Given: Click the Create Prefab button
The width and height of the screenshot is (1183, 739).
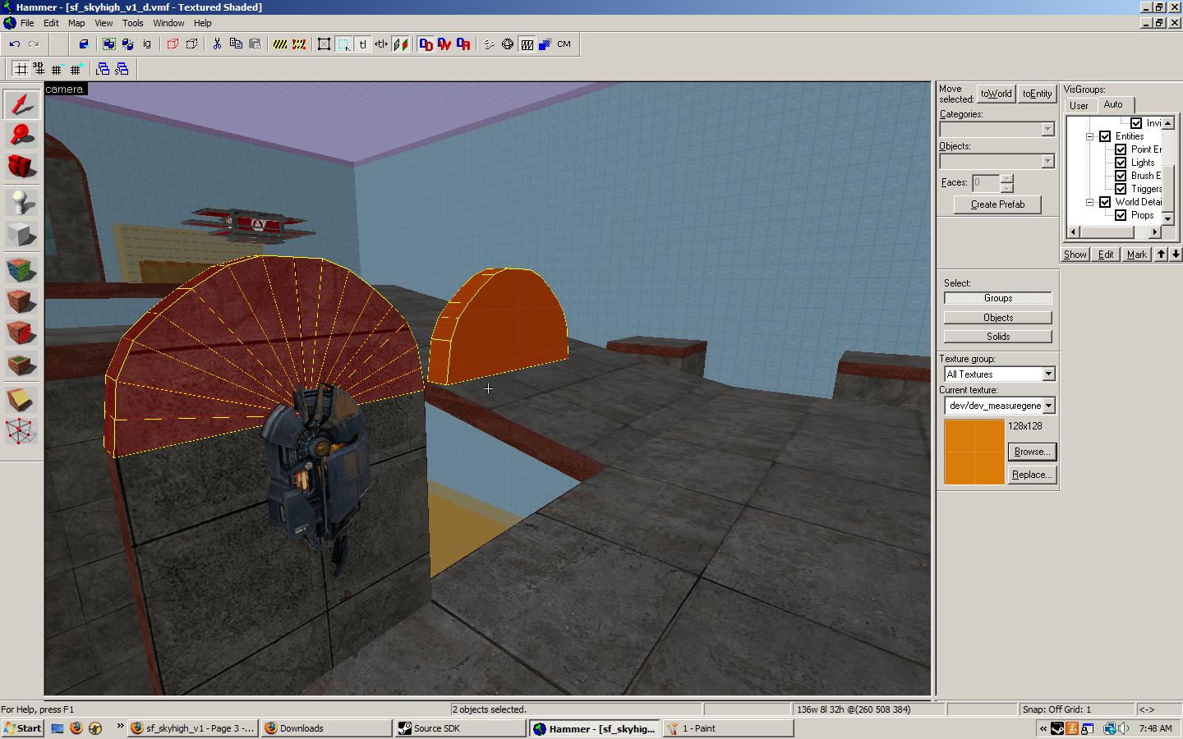Looking at the screenshot, I should point(997,204).
